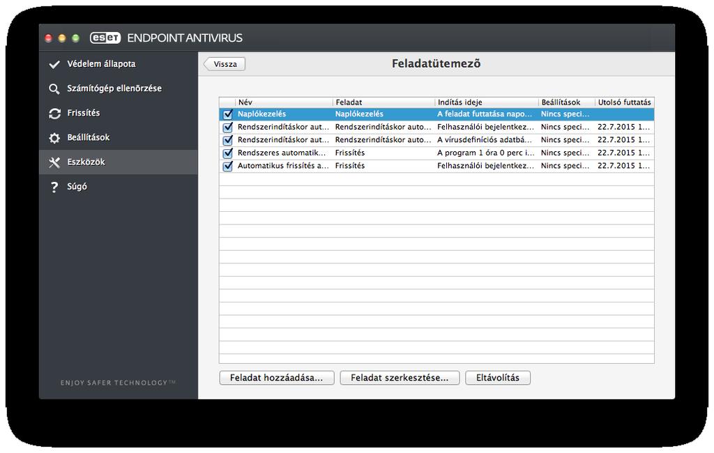Toggle checkbox for A vírusdefiníciós adatbá... row
This screenshot has height=453, width=714.
pyautogui.click(x=228, y=140)
